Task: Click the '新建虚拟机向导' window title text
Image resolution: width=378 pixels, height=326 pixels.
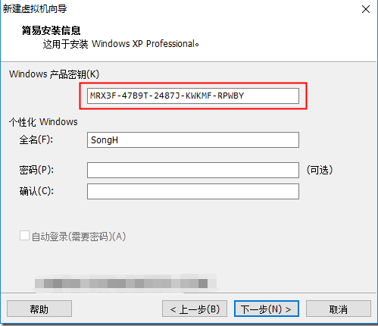Action: 35,9
